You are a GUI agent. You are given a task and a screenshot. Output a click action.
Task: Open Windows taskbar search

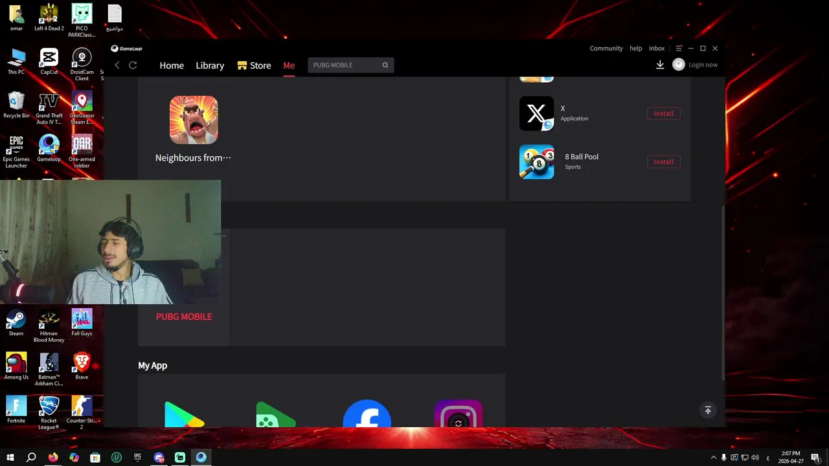31,458
